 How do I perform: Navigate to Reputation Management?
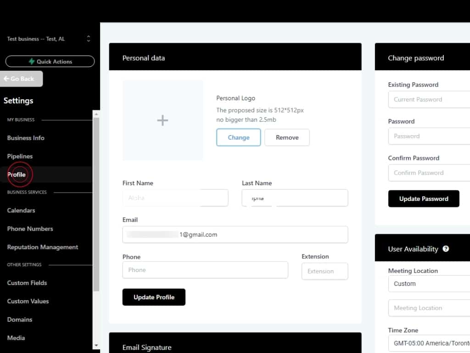43,247
